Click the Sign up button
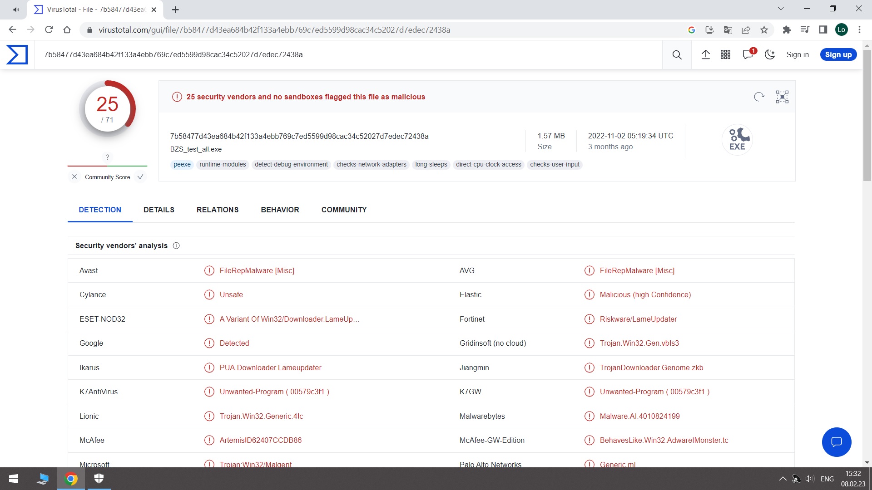This screenshot has width=872, height=490. click(838, 54)
